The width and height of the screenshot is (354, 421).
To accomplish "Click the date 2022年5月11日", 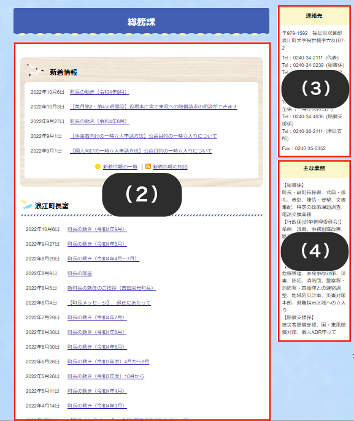I will 42,391.
